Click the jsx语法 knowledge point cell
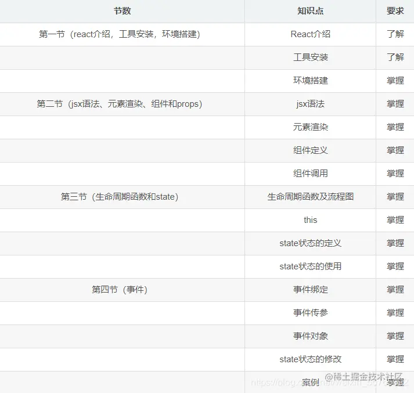Image resolution: width=414 pixels, height=393 pixels. [x=310, y=104]
